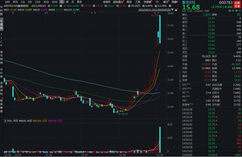The height and width of the screenshot is (157, 242).
Task: Select the 分时 period tab
Action: click(7, 2)
